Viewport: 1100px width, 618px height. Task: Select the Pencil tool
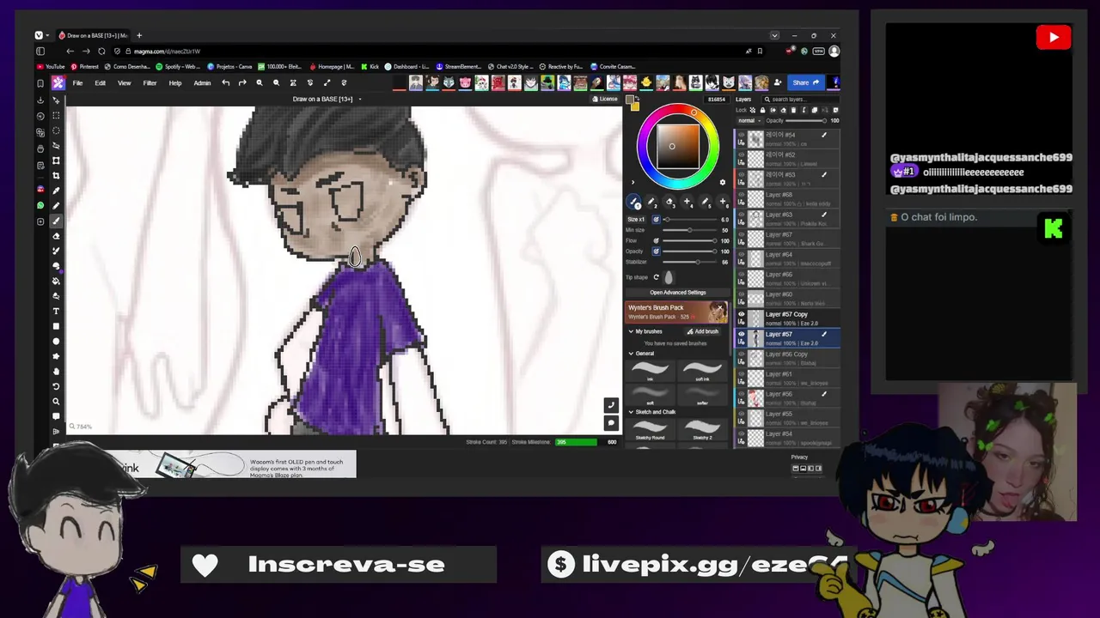(x=57, y=205)
